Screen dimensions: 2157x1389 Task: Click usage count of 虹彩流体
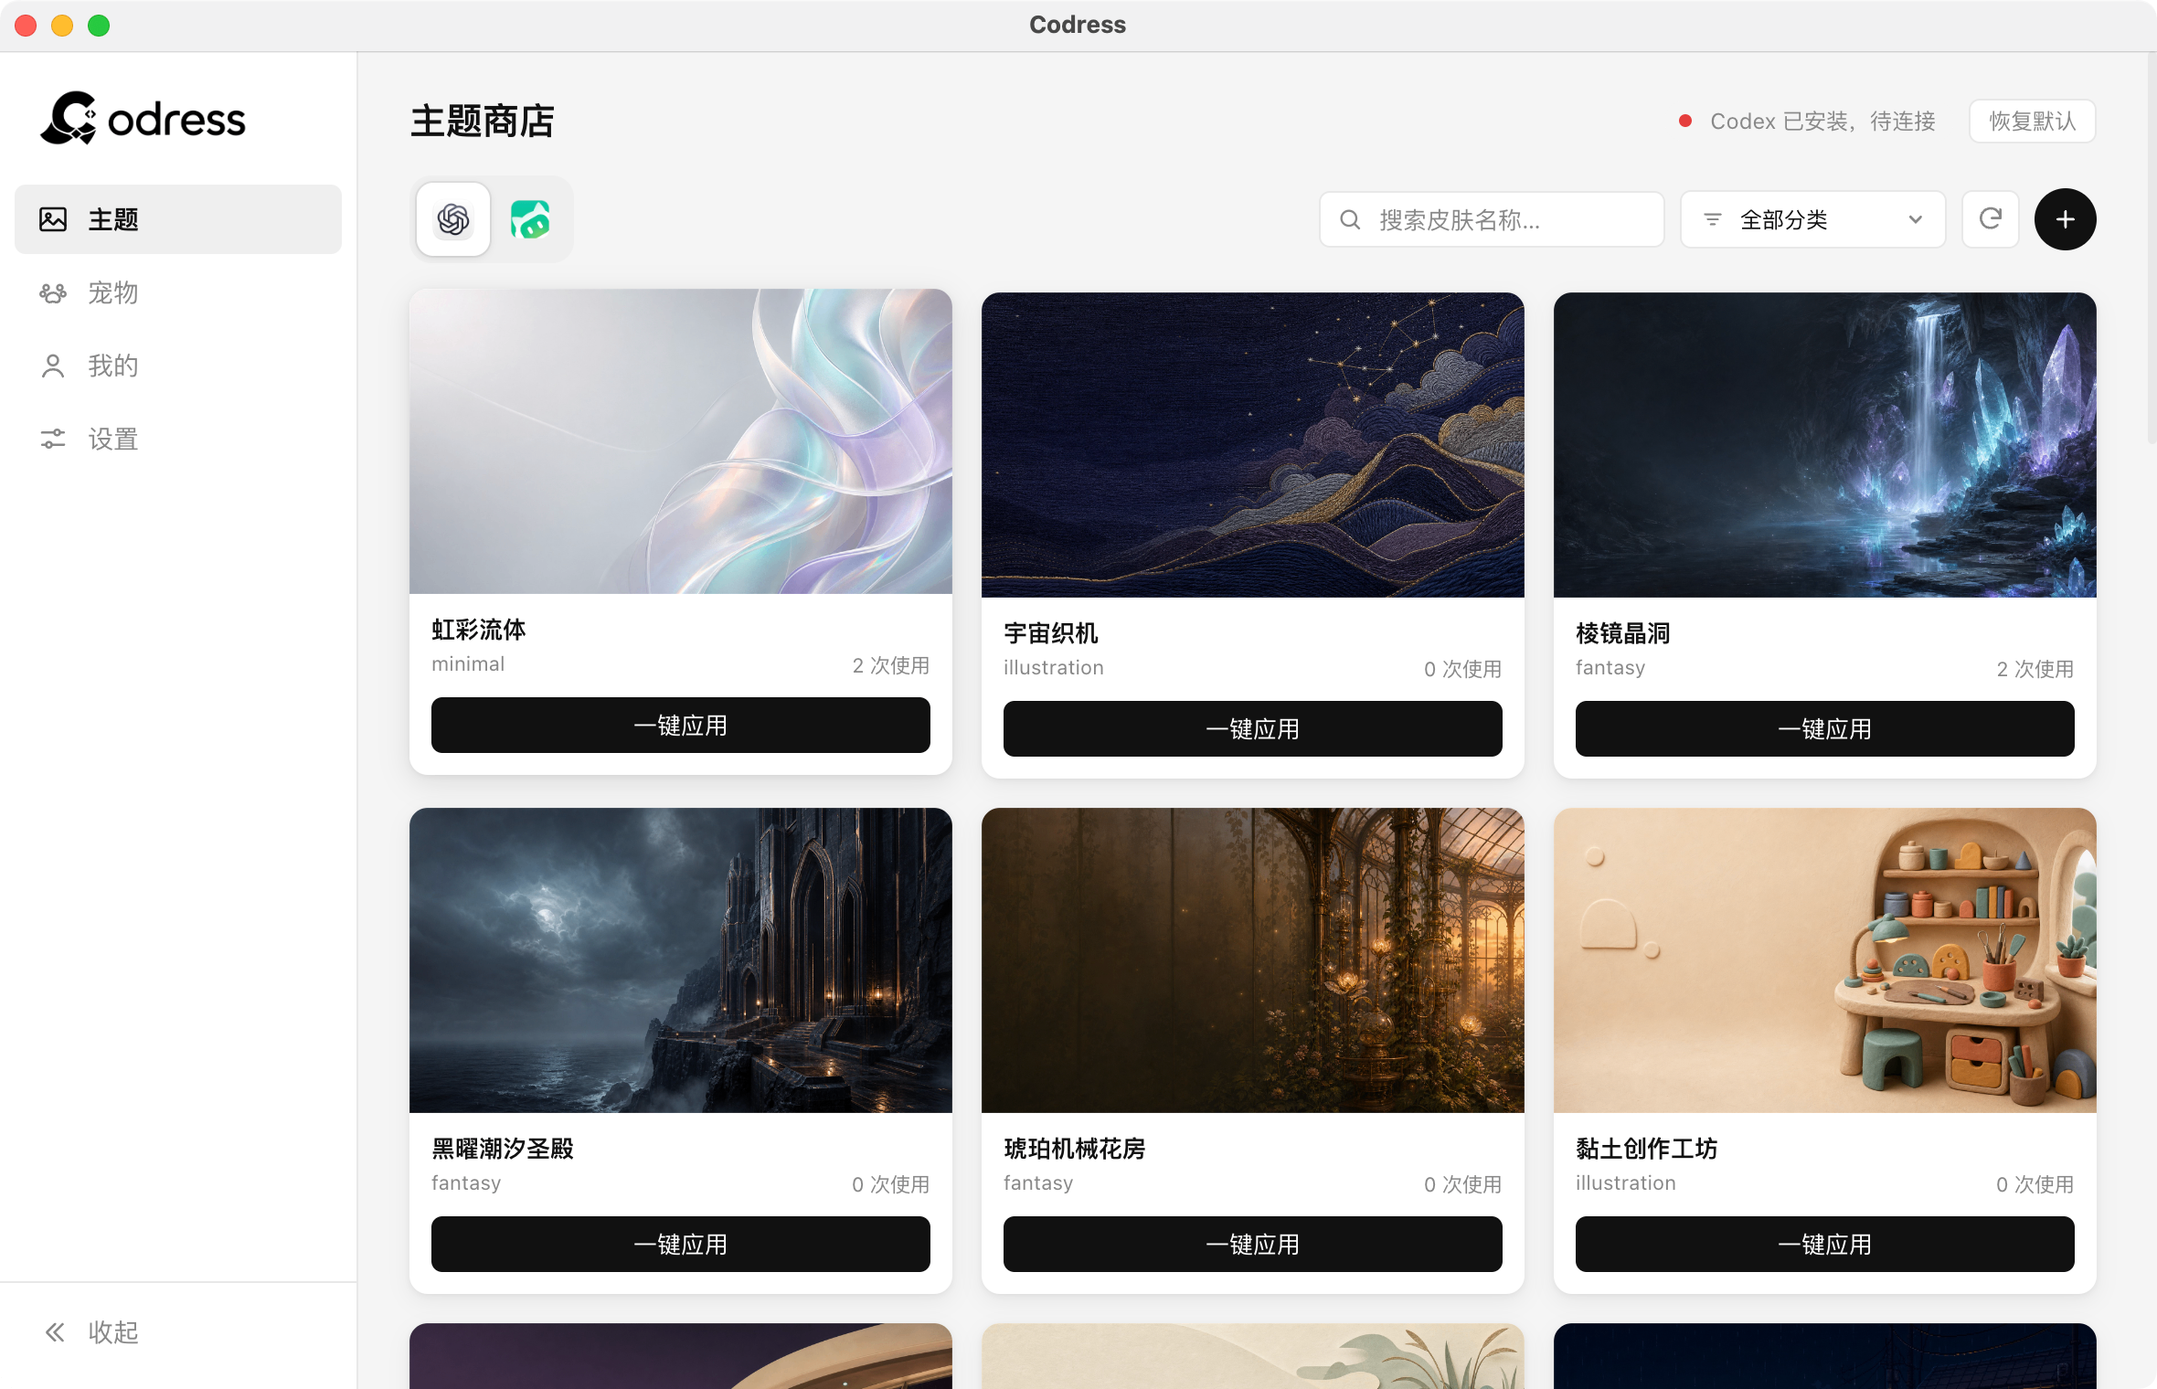(x=891, y=665)
